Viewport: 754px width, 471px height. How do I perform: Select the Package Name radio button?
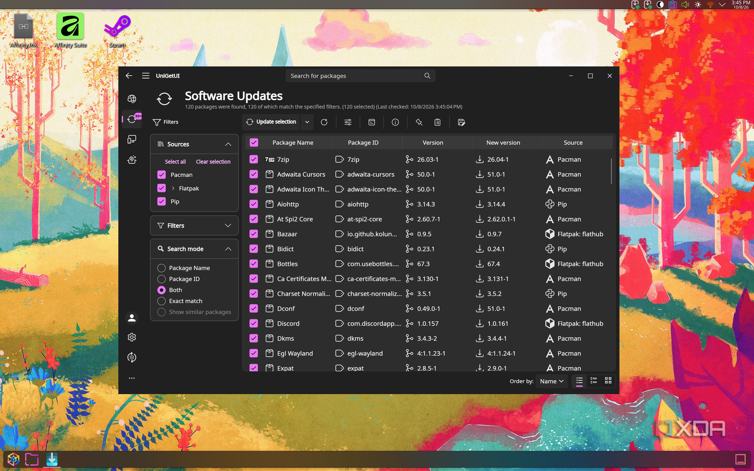[161, 268]
